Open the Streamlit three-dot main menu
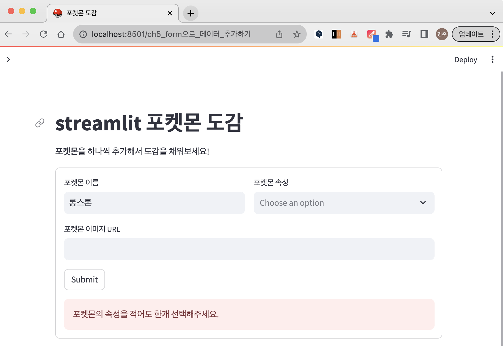The height and width of the screenshot is (346, 503). [x=493, y=59]
